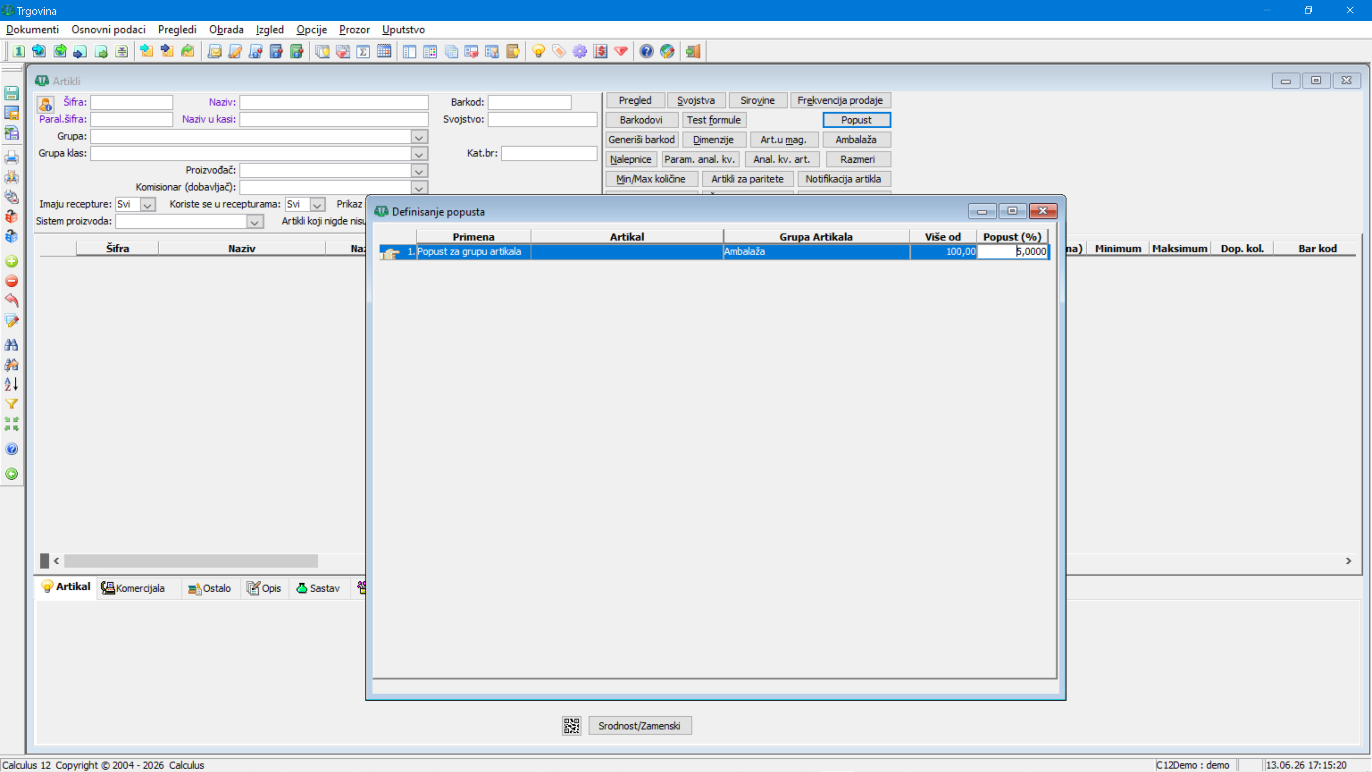Viewport: 1372px width, 772px height.
Task: Click the green back arrow circle icon
Action: point(11,474)
